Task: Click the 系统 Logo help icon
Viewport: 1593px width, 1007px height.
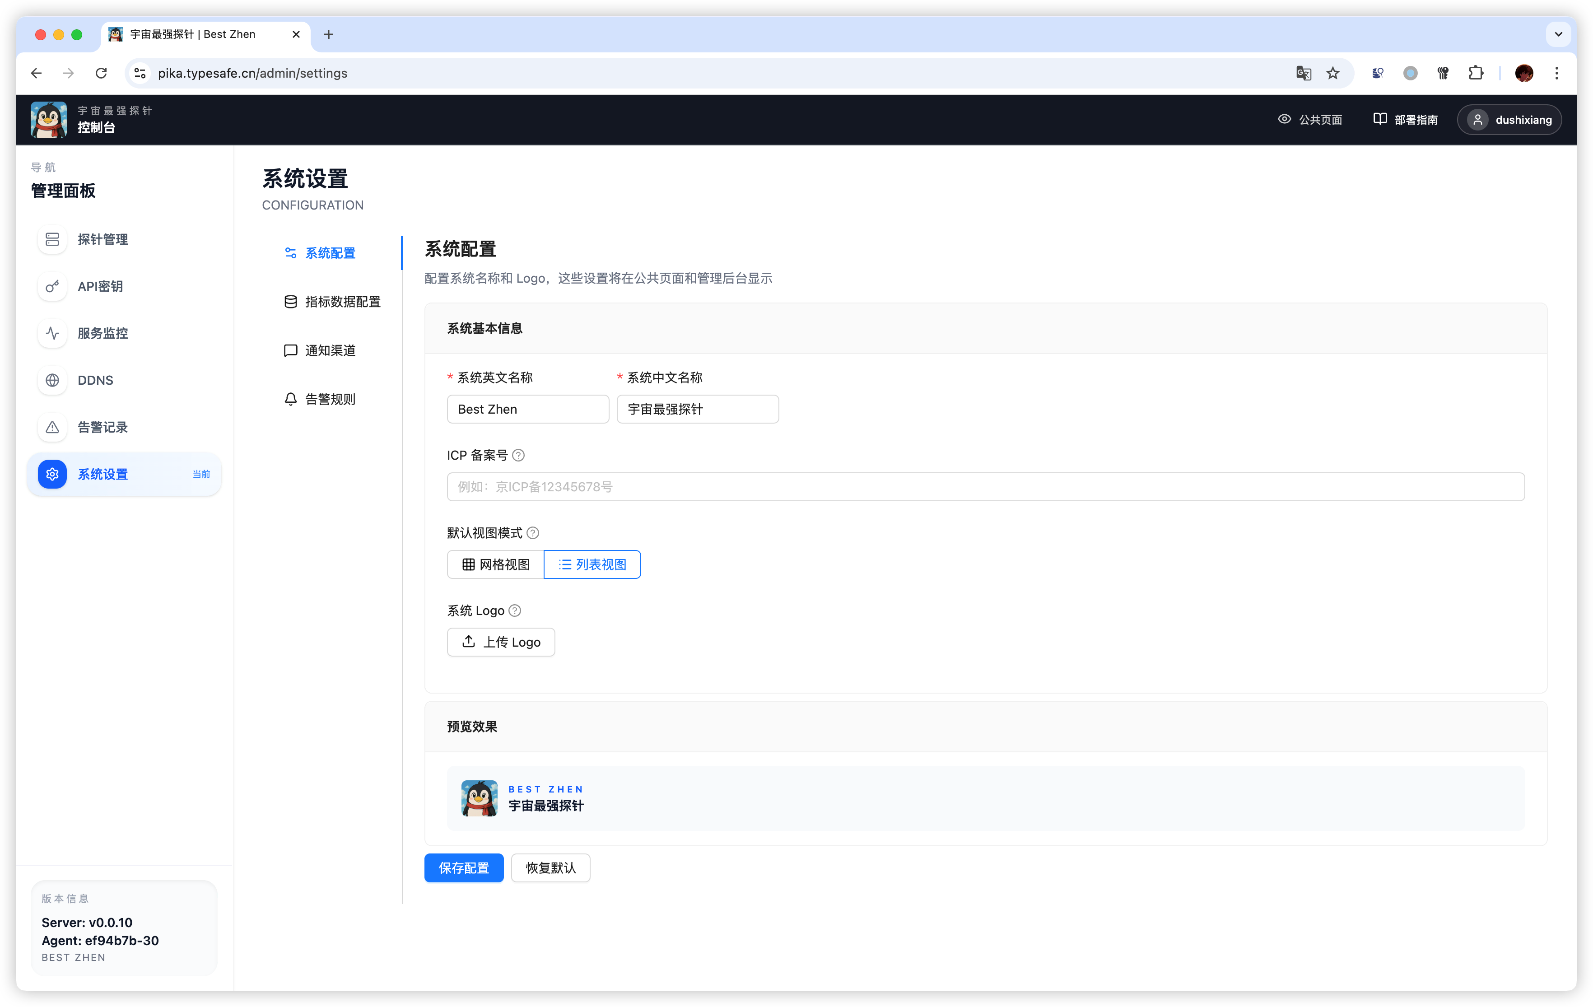Action: 515,611
